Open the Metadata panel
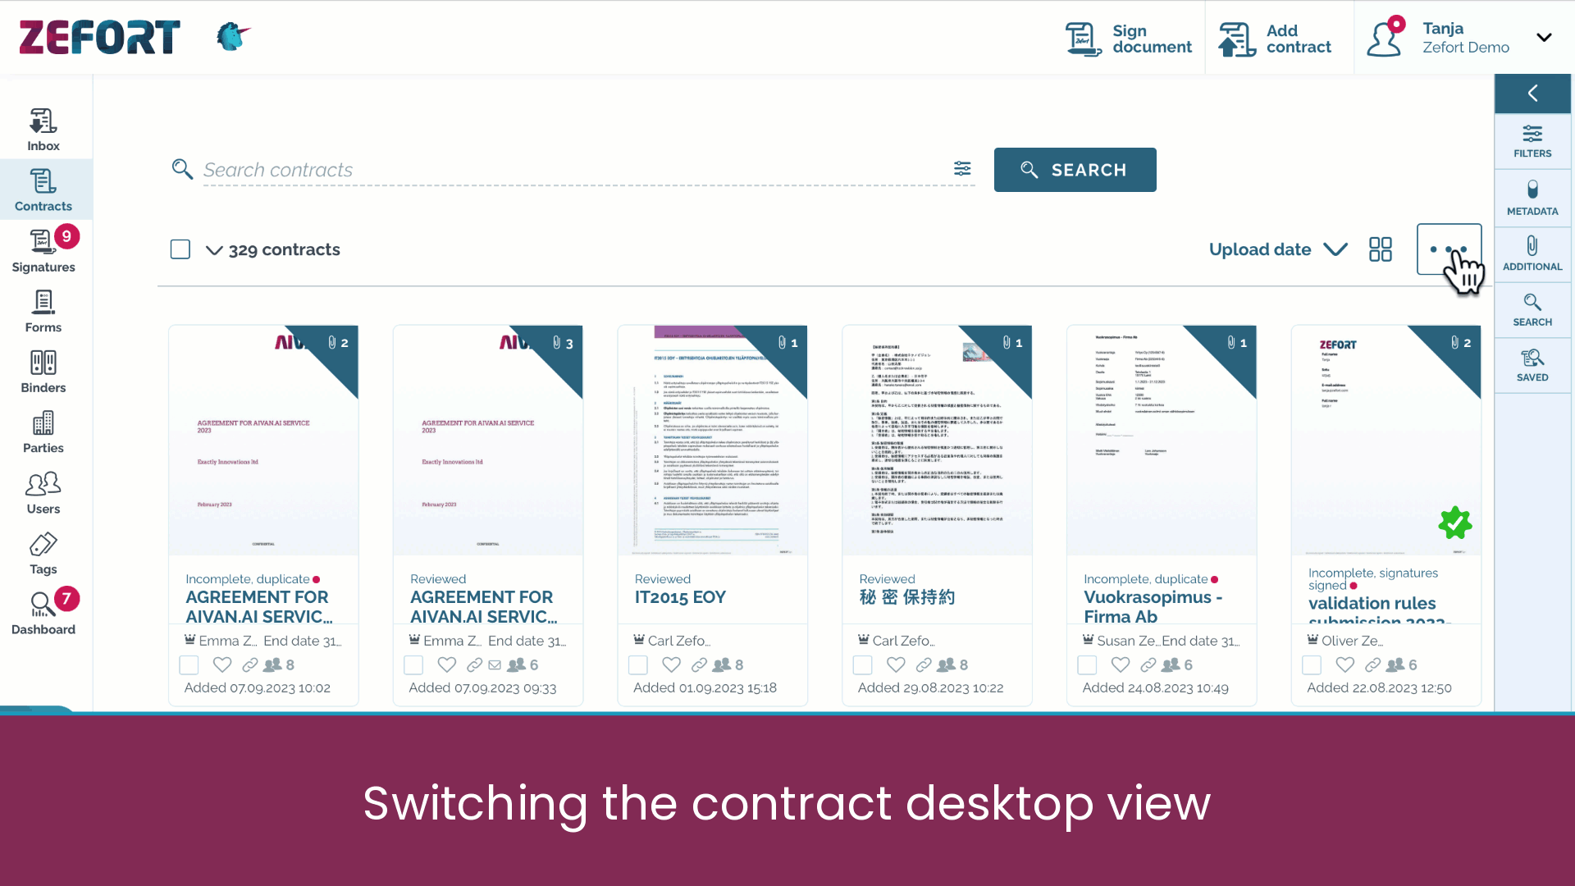 click(x=1533, y=196)
